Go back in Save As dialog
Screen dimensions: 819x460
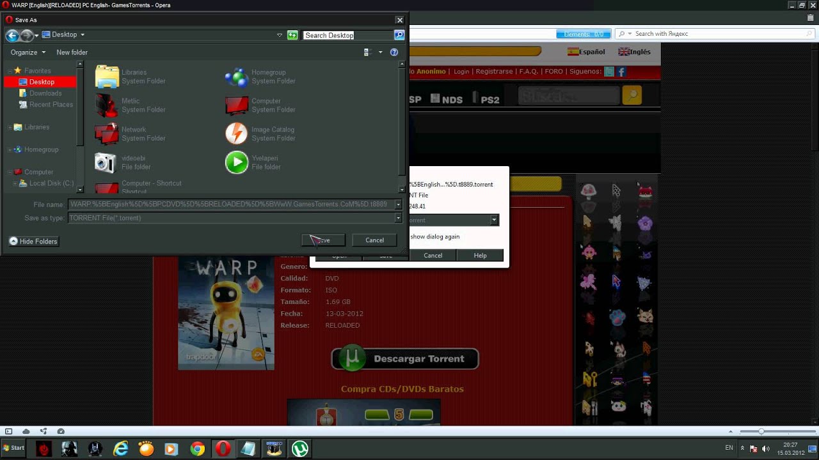[x=12, y=35]
